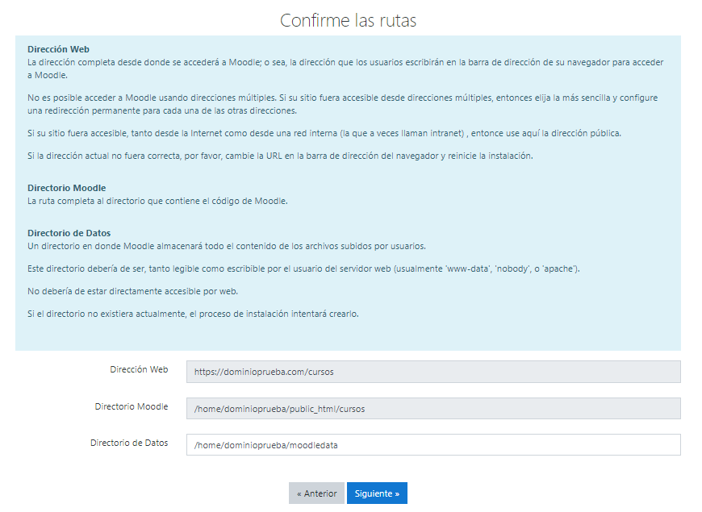702x512 pixels.
Task: Go back with « Anterior button
Action: click(x=316, y=493)
